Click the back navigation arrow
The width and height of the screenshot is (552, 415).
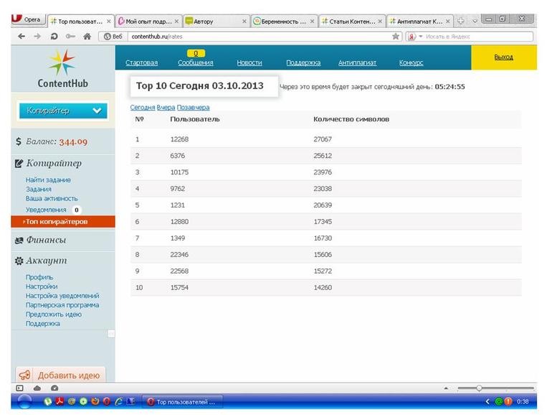[x=21, y=36]
